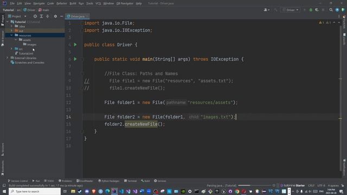Open the Driver run configuration dropdown

click(291, 10)
